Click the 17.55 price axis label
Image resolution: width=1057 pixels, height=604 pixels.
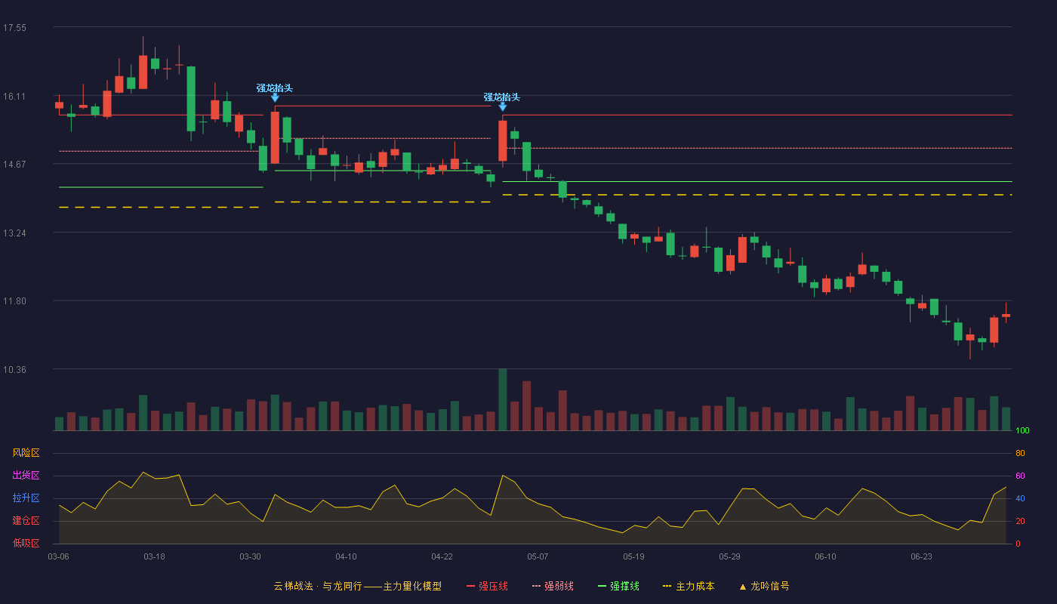(14, 28)
